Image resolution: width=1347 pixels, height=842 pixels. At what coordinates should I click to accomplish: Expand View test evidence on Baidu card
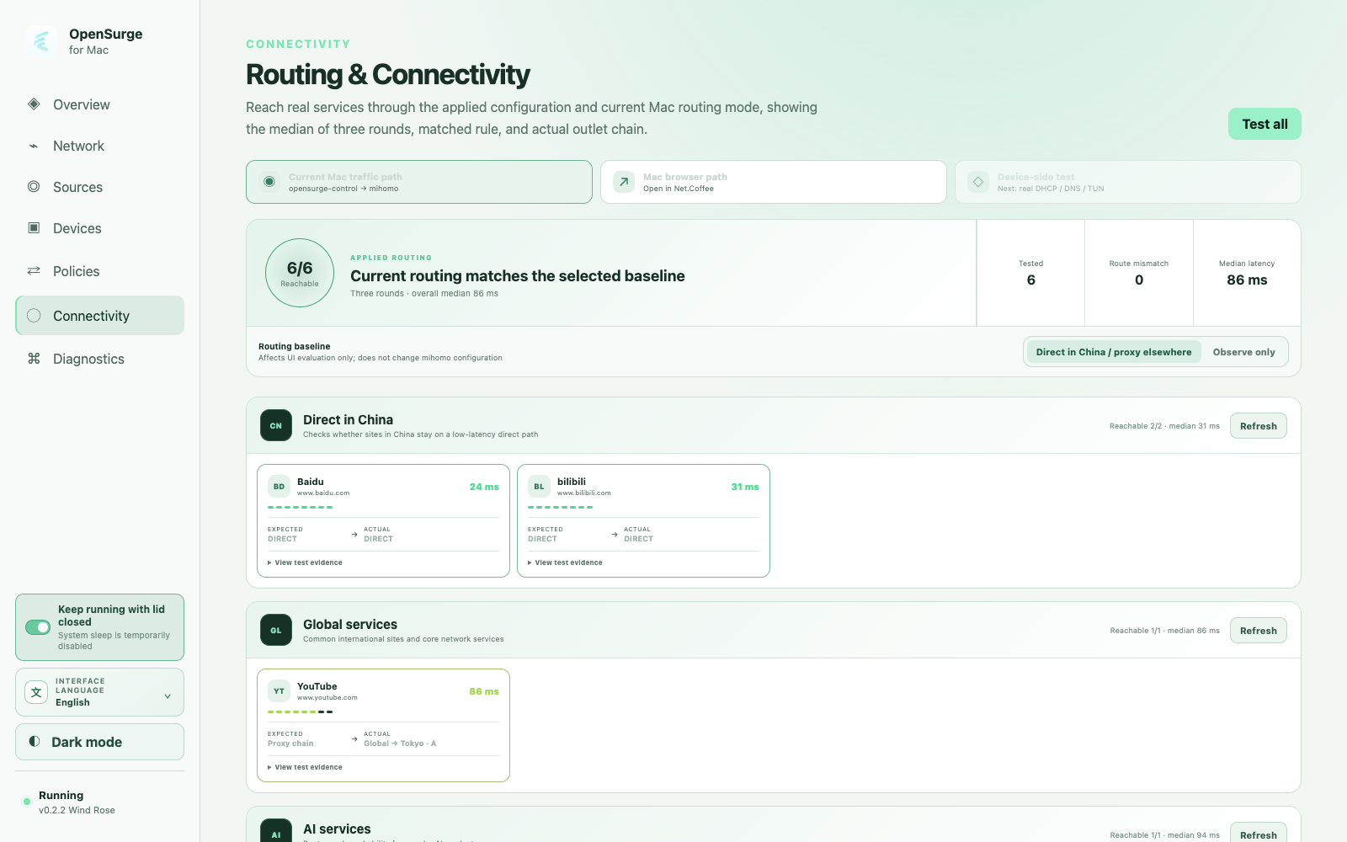point(305,562)
